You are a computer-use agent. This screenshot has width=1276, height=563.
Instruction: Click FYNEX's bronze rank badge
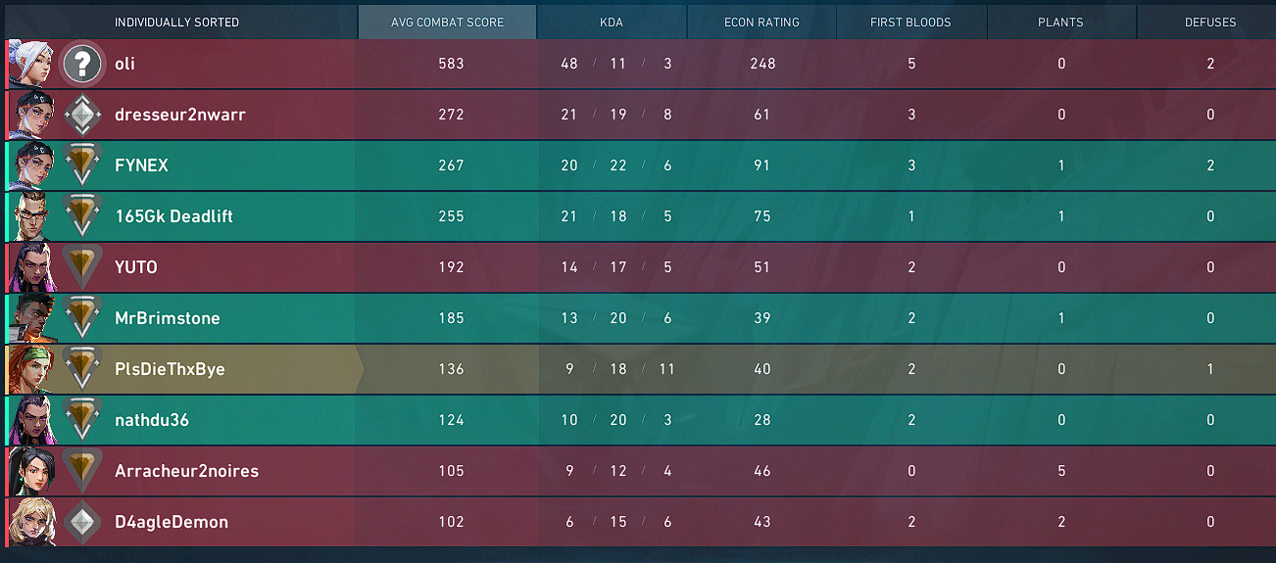(82, 165)
